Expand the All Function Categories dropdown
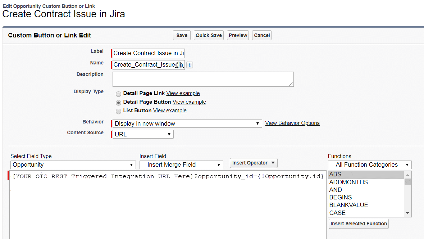This screenshot has width=424, height=239. click(x=370, y=164)
